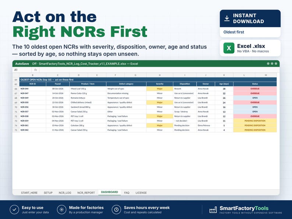Click the Found column heading
292x219 pixels.
click(x=58, y=84)
